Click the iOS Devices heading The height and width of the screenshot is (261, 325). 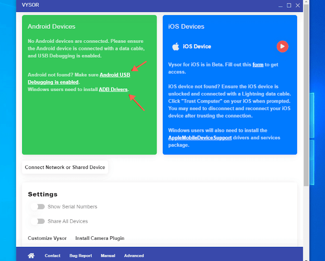pos(186,27)
